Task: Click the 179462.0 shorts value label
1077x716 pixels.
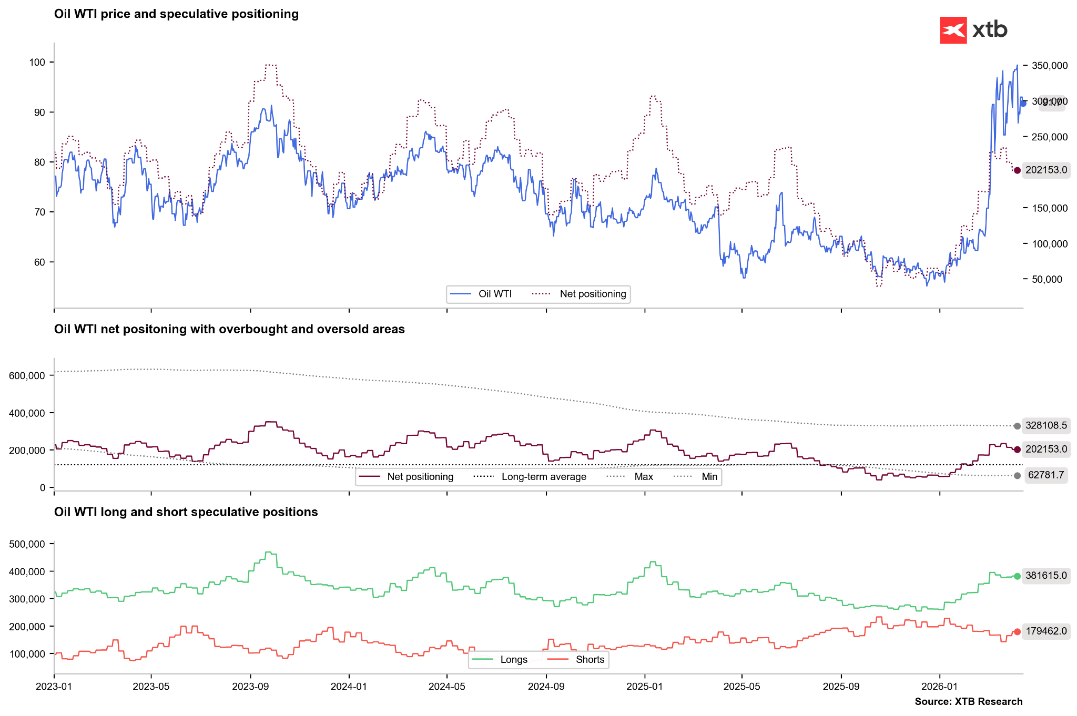Action: point(1046,631)
